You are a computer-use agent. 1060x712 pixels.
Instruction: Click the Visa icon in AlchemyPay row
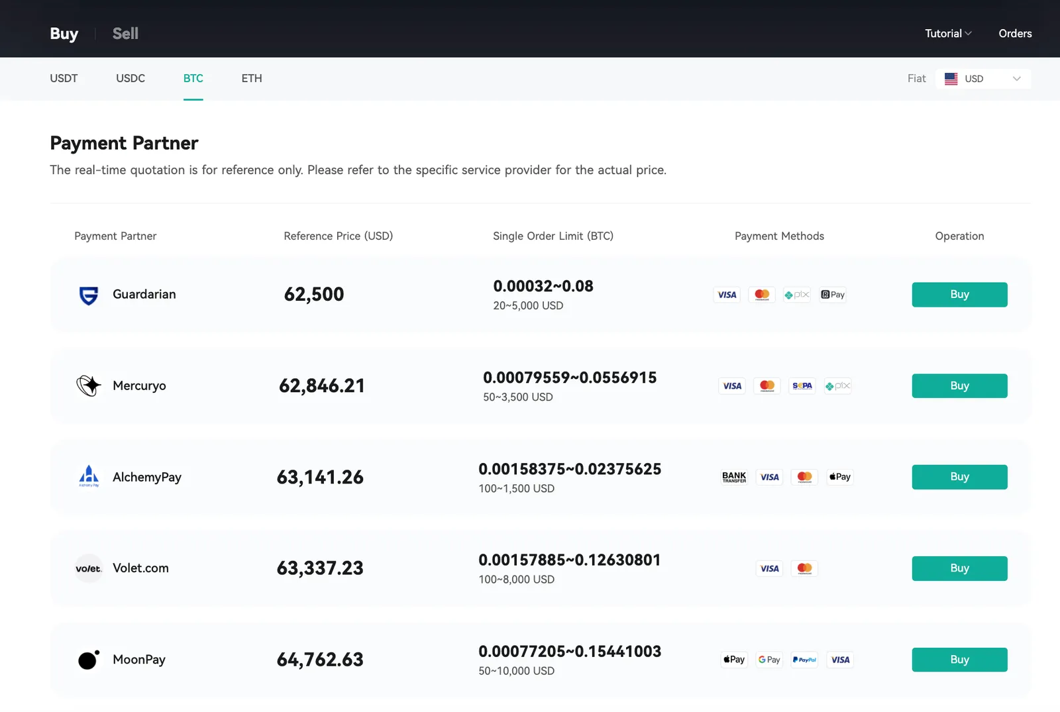(x=769, y=477)
